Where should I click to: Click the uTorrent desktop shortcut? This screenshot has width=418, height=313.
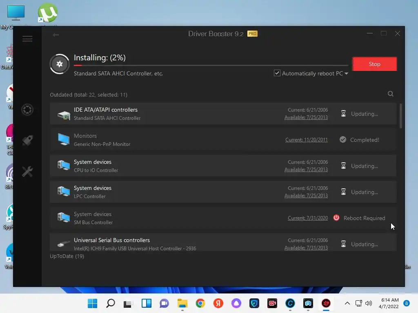point(48,13)
